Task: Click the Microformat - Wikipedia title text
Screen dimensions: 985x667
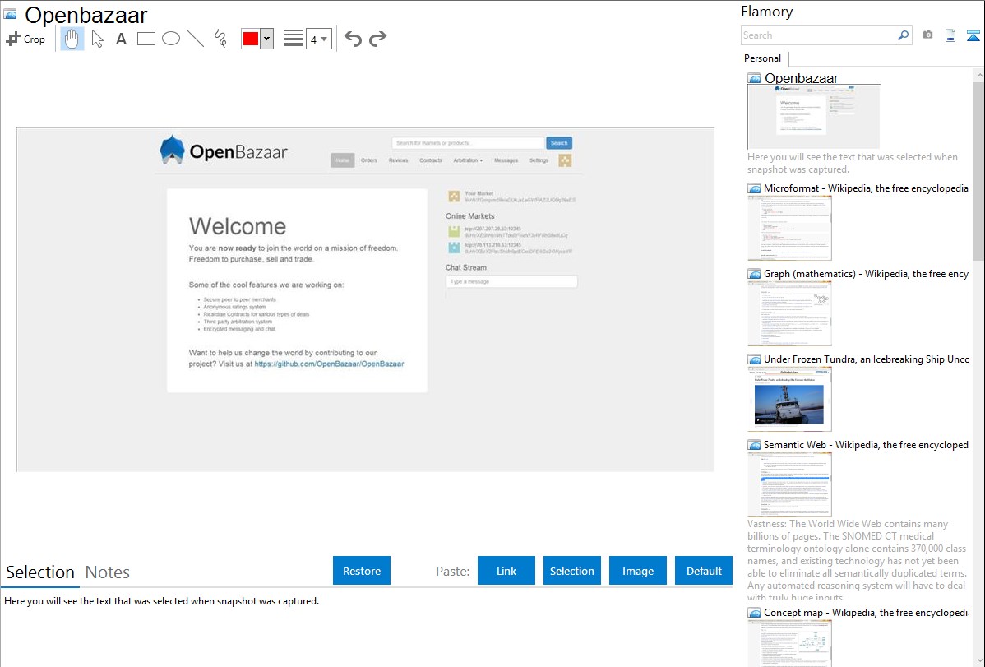Action: point(866,188)
